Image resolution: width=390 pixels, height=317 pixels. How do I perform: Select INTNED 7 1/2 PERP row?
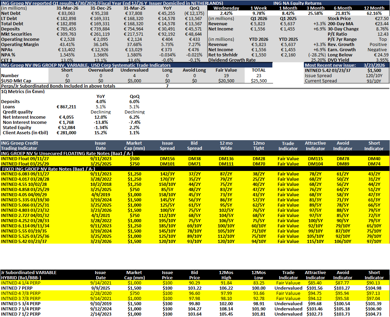point(195,314)
